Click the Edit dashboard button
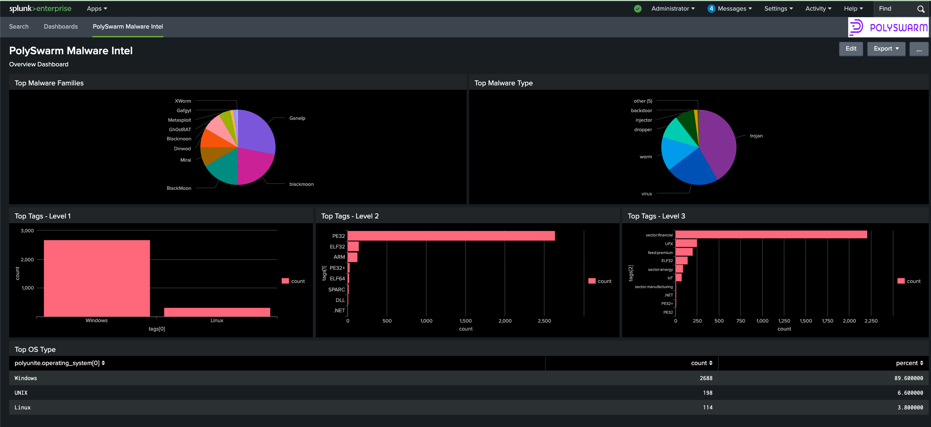The image size is (931, 427). coord(851,49)
